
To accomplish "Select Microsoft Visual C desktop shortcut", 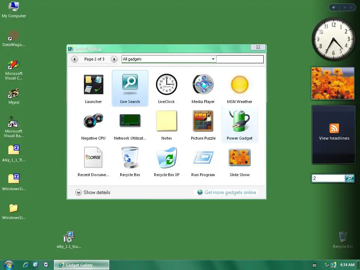I will pos(14,70).
